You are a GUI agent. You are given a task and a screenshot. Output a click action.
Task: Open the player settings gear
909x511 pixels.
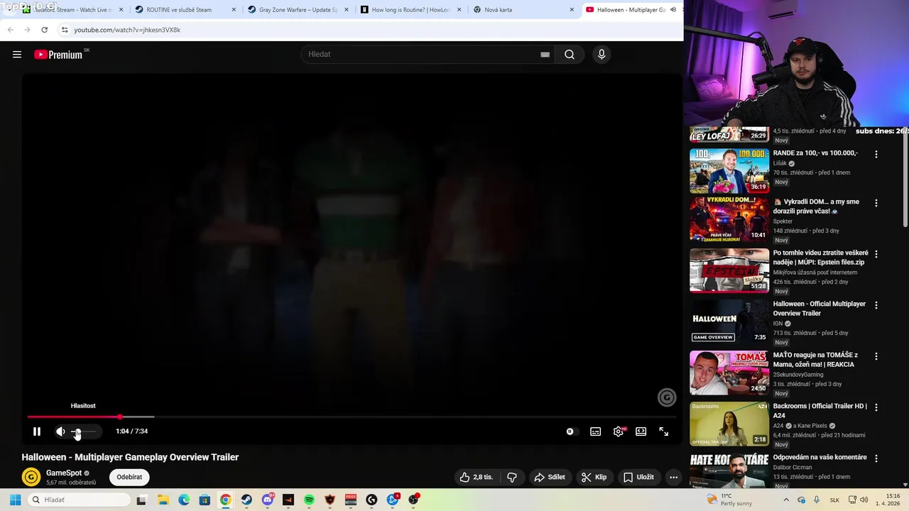coord(619,432)
